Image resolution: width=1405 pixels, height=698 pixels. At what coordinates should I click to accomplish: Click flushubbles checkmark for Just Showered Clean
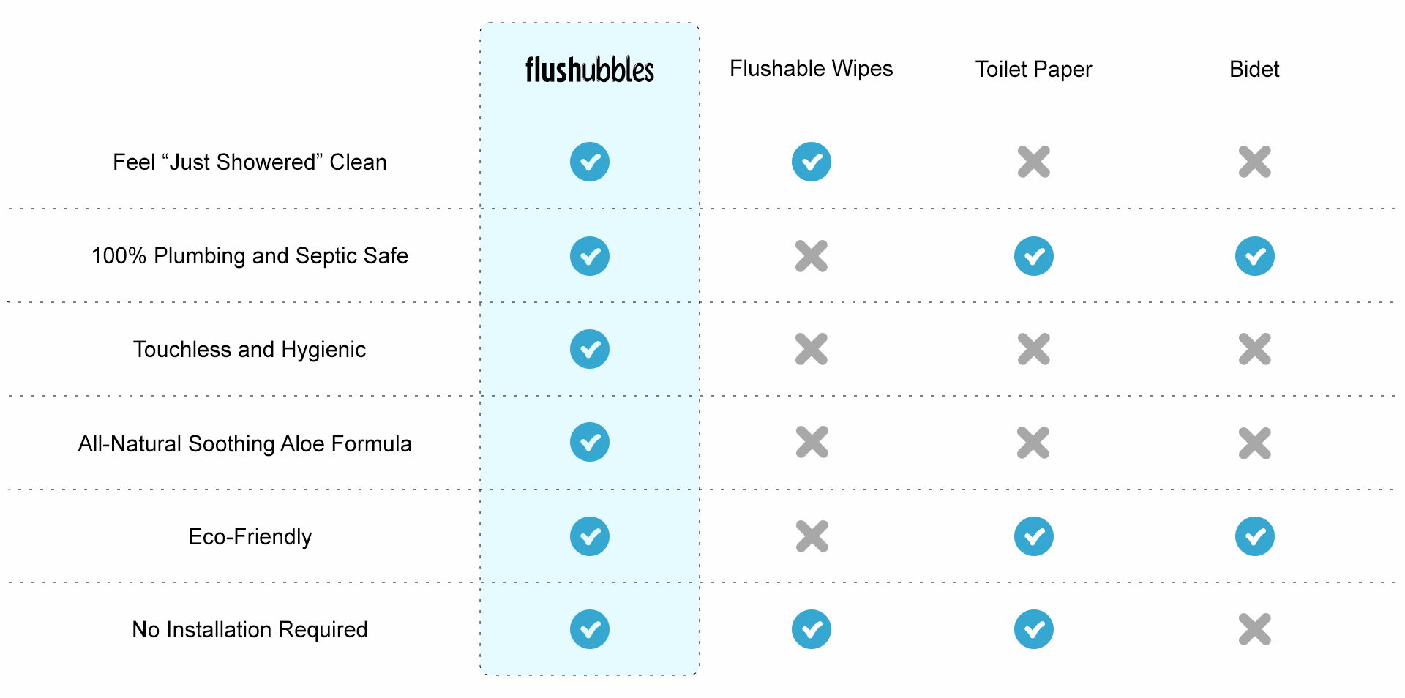click(590, 162)
